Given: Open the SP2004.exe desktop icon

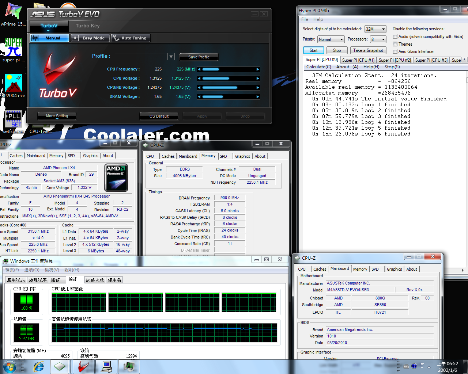Looking at the screenshot, I should point(14,86).
